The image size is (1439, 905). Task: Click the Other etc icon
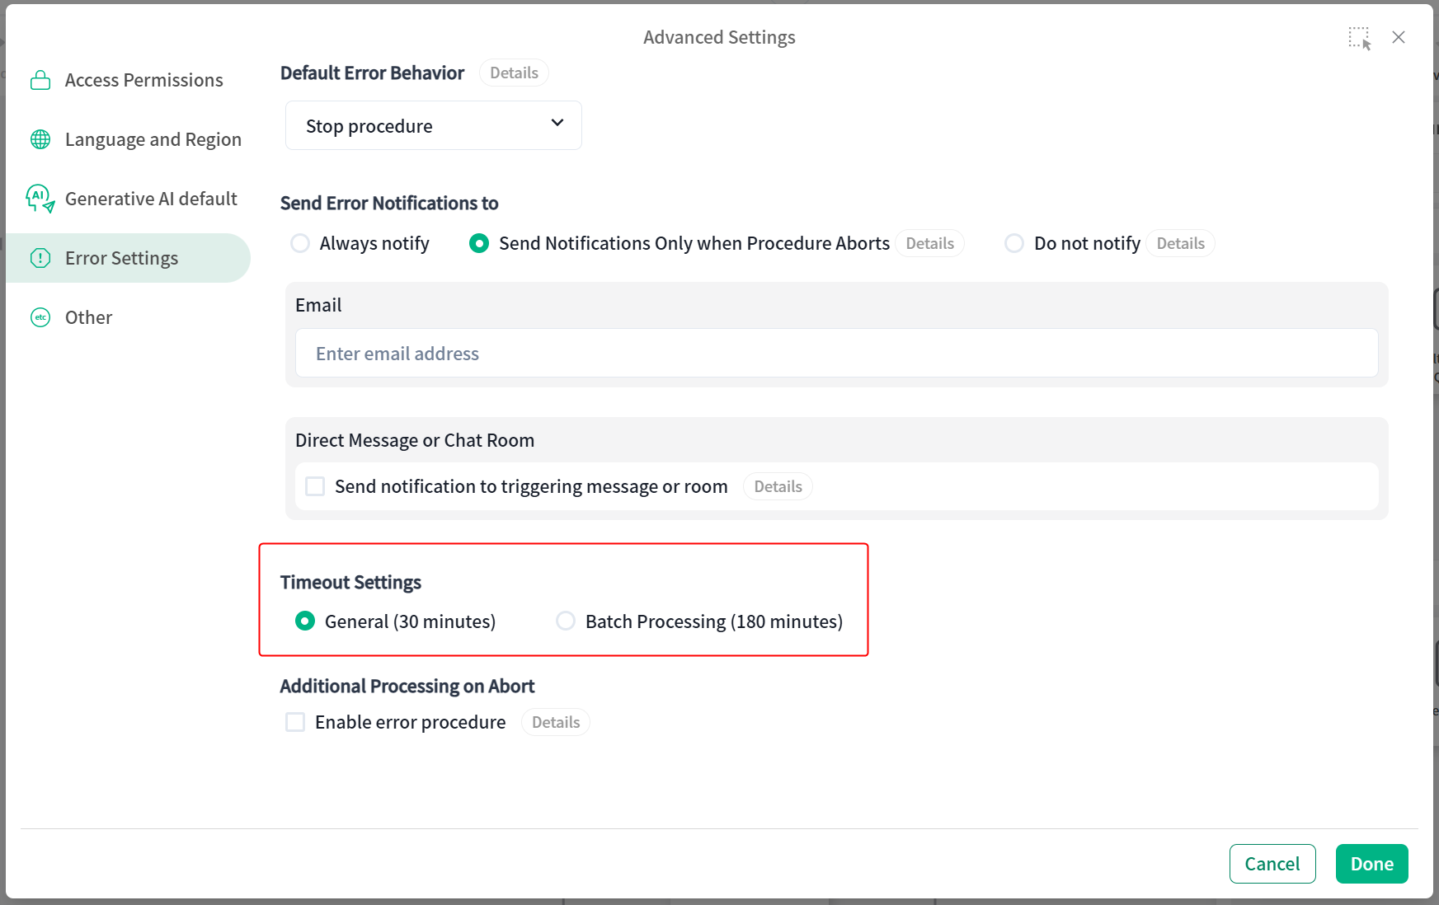(40, 317)
